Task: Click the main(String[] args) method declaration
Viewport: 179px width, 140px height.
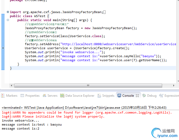Action: pyautogui.click(x=55, y=20)
